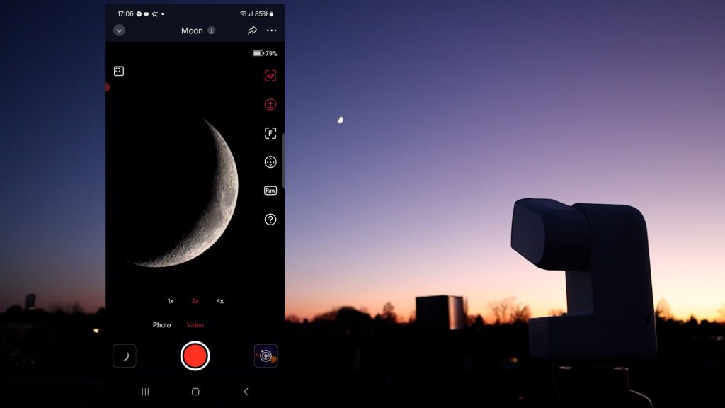Viewport: 725px width, 408px height.
Task: Select 4x zoom level
Action: [x=220, y=301]
